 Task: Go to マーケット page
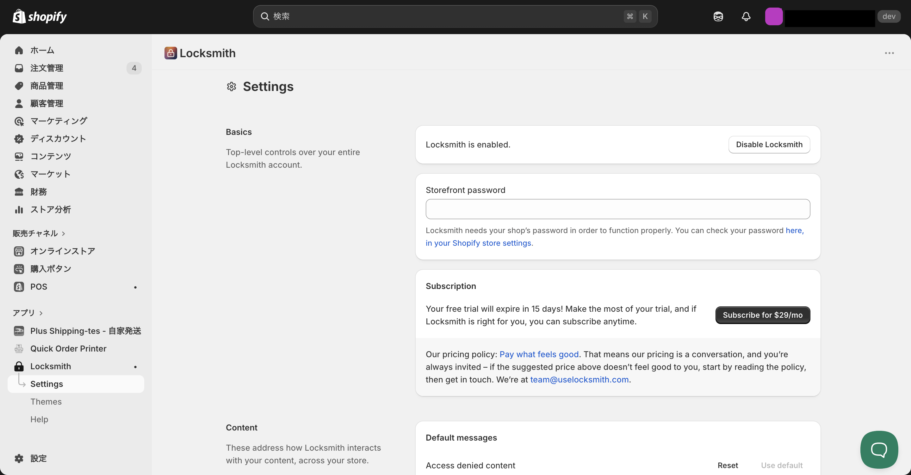click(x=50, y=174)
